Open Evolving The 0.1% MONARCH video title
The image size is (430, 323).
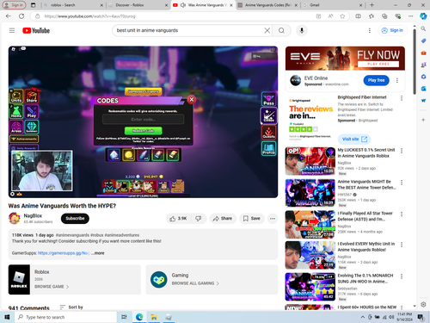(365, 278)
